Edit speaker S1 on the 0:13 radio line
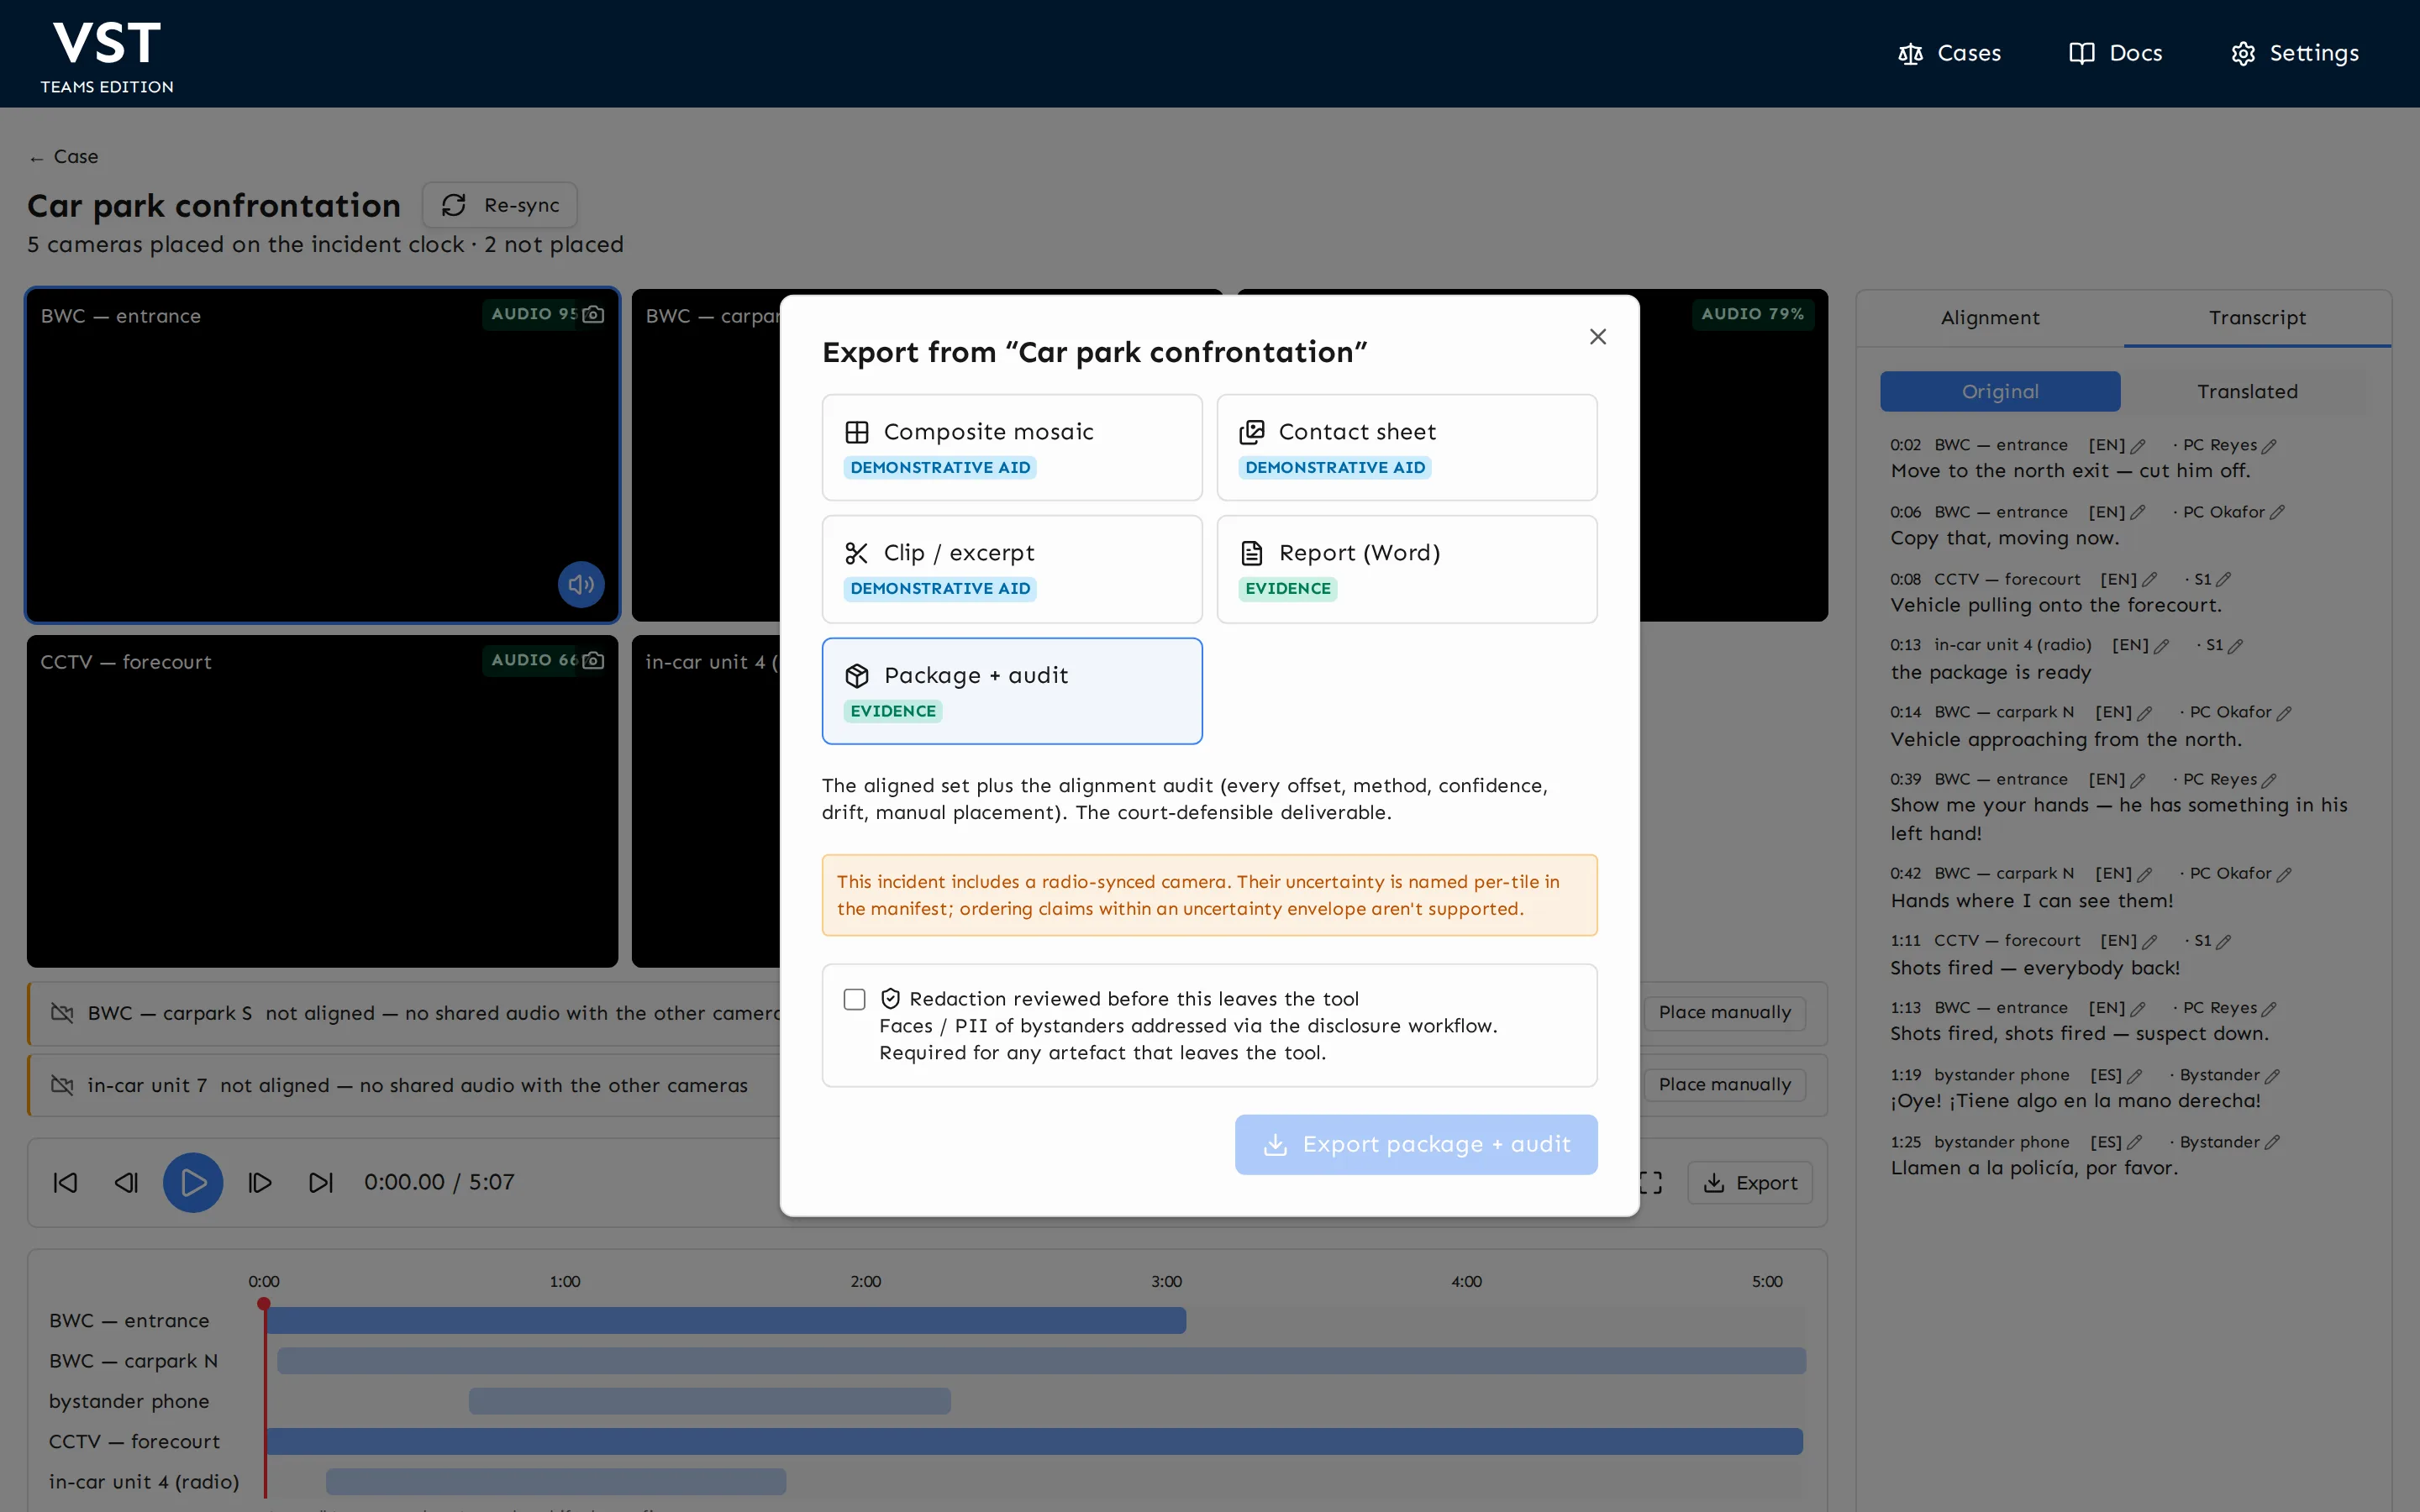Viewport: 2420px width, 1512px height. click(2235, 646)
